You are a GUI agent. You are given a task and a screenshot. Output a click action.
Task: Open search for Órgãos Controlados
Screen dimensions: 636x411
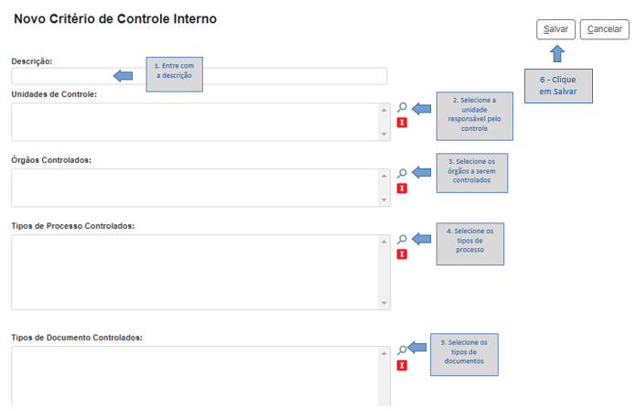coord(402,173)
